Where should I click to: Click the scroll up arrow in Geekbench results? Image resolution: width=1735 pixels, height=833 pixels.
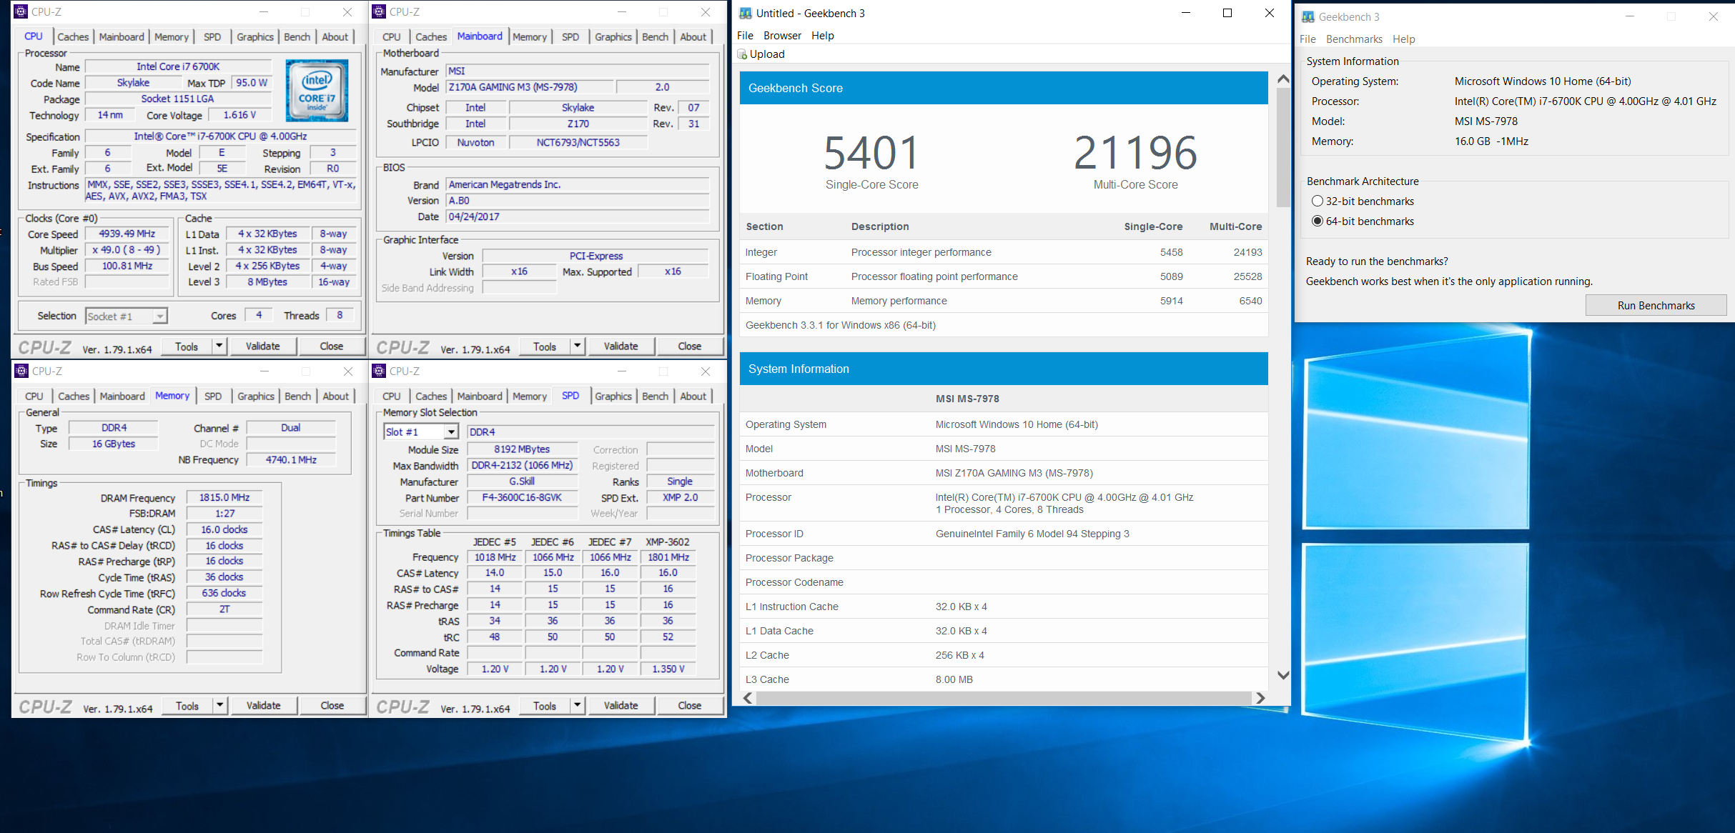[1282, 79]
